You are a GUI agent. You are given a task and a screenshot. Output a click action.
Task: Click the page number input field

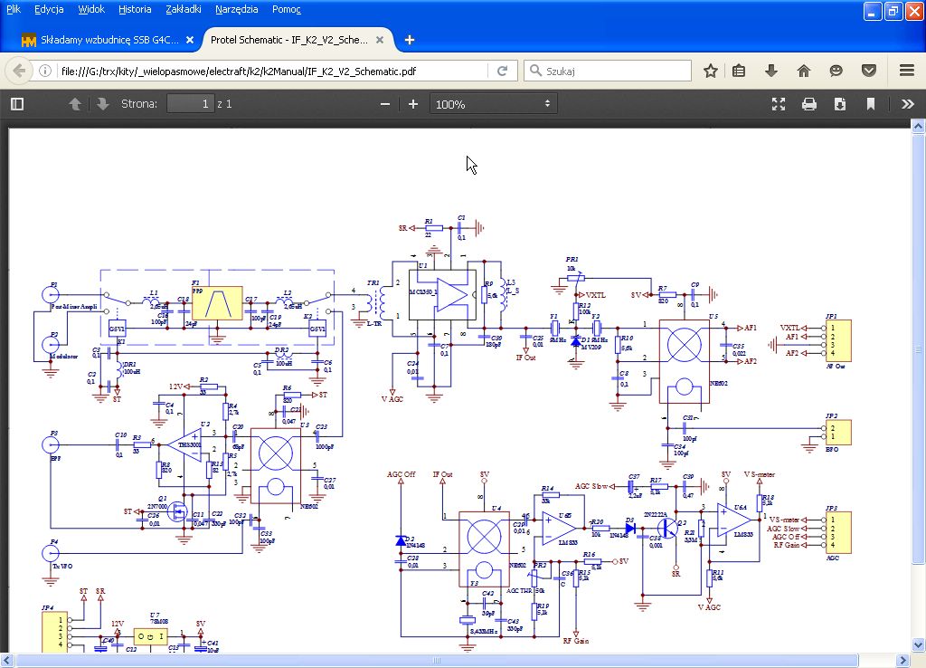tap(190, 104)
